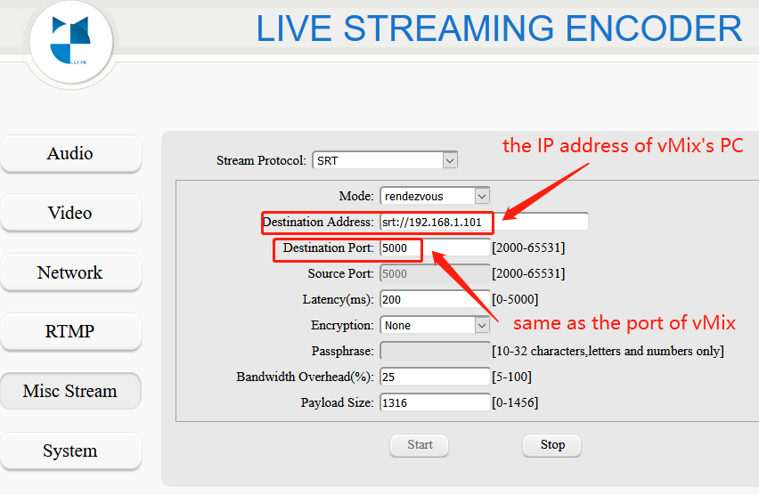
Task: Click the "[0-5000]" latency range hint
Action: [x=515, y=299]
